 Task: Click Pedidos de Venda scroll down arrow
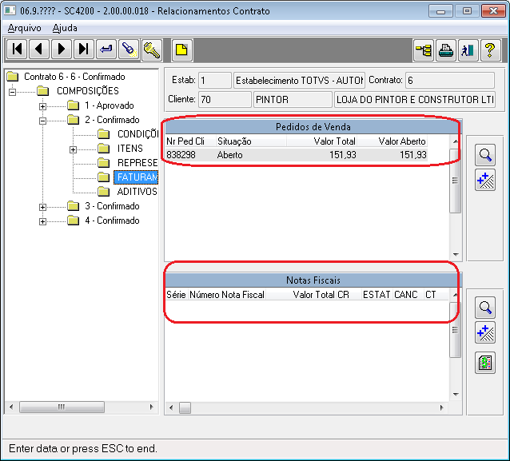pos(456,255)
